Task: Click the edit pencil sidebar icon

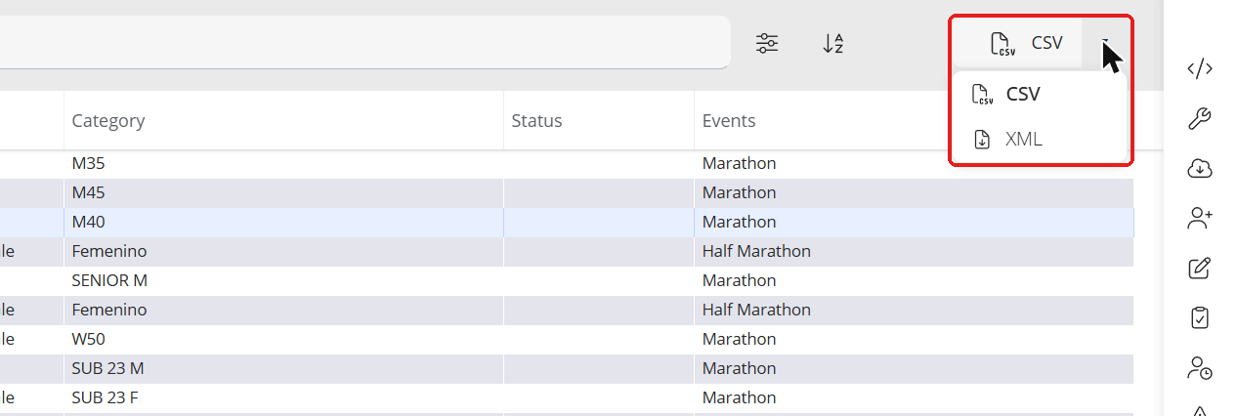Action: pyautogui.click(x=1200, y=269)
